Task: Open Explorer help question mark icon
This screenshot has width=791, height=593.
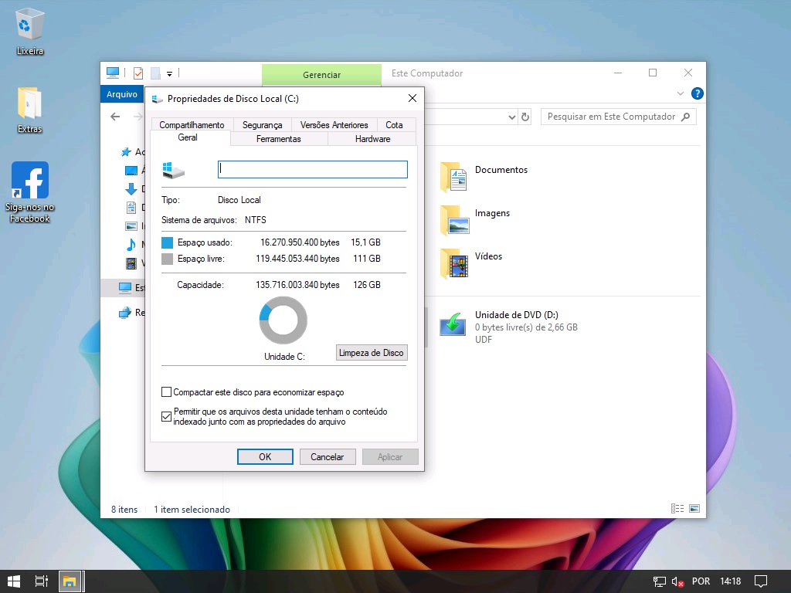Action: click(x=698, y=93)
